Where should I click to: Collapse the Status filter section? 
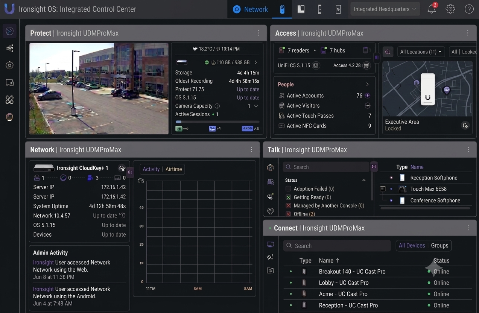(364, 180)
